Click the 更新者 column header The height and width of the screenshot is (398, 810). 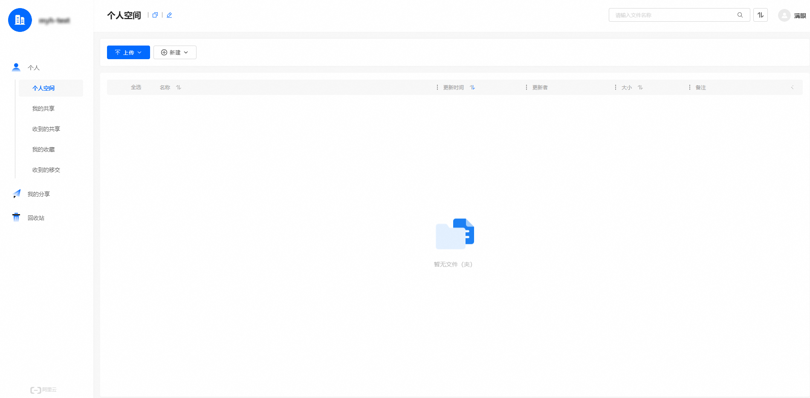click(540, 87)
